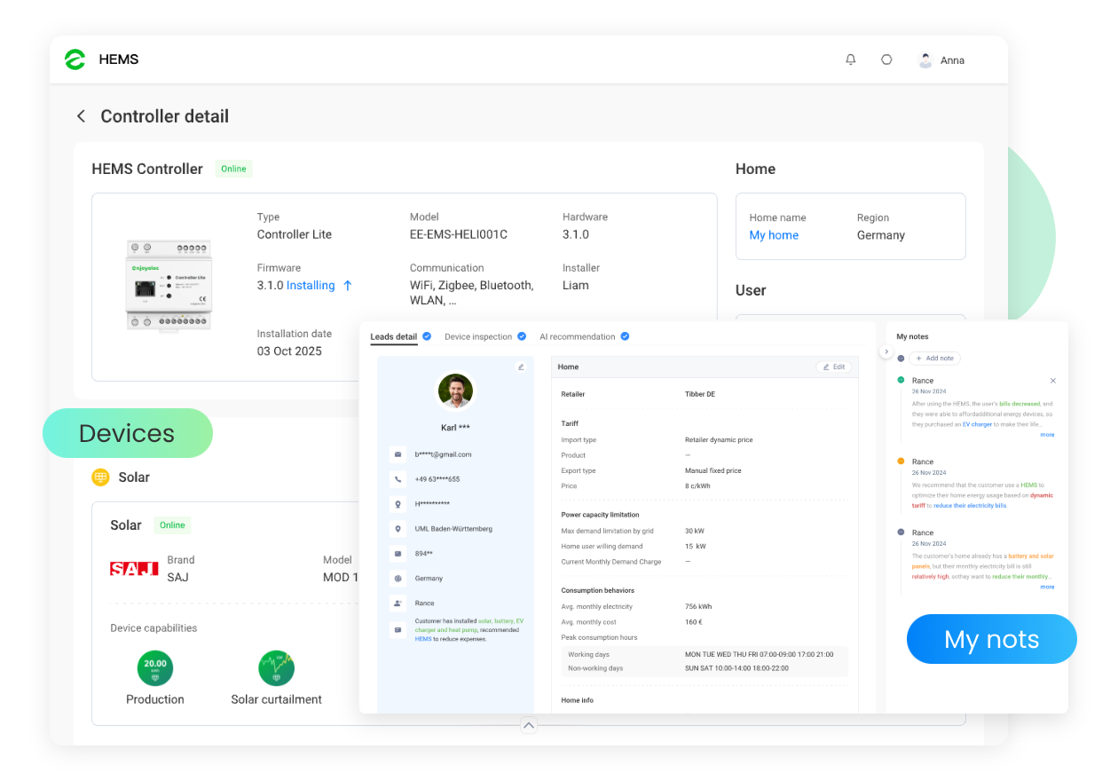
Task: Collapse the My notes side panel
Action: [x=886, y=351]
